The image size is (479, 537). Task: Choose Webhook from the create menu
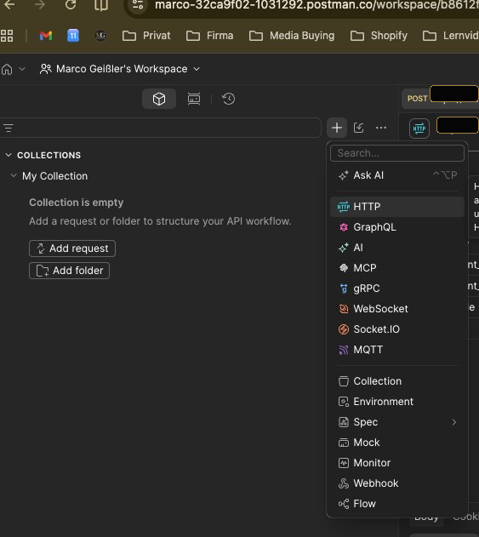[397, 483]
